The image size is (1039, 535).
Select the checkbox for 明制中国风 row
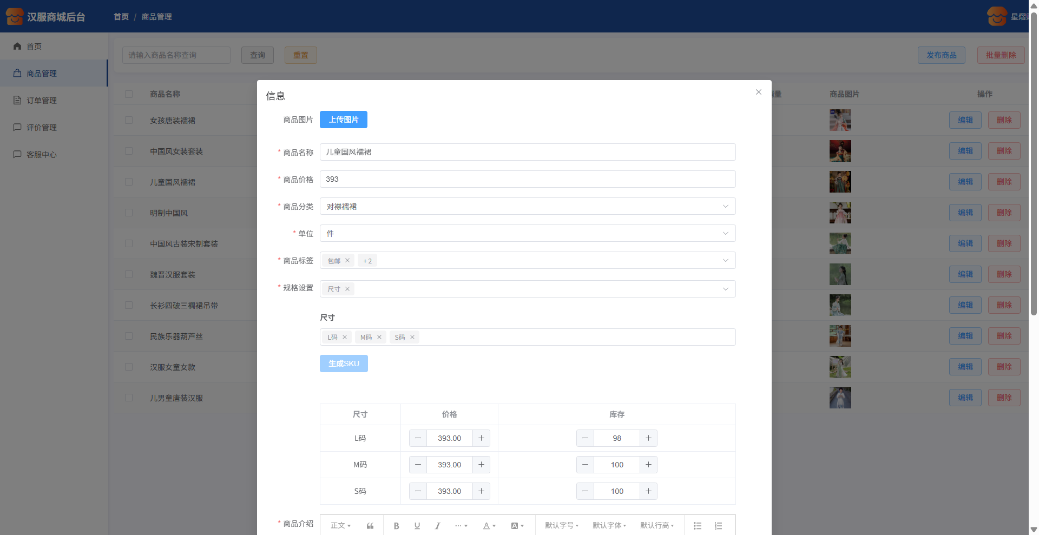click(x=129, y=213)
